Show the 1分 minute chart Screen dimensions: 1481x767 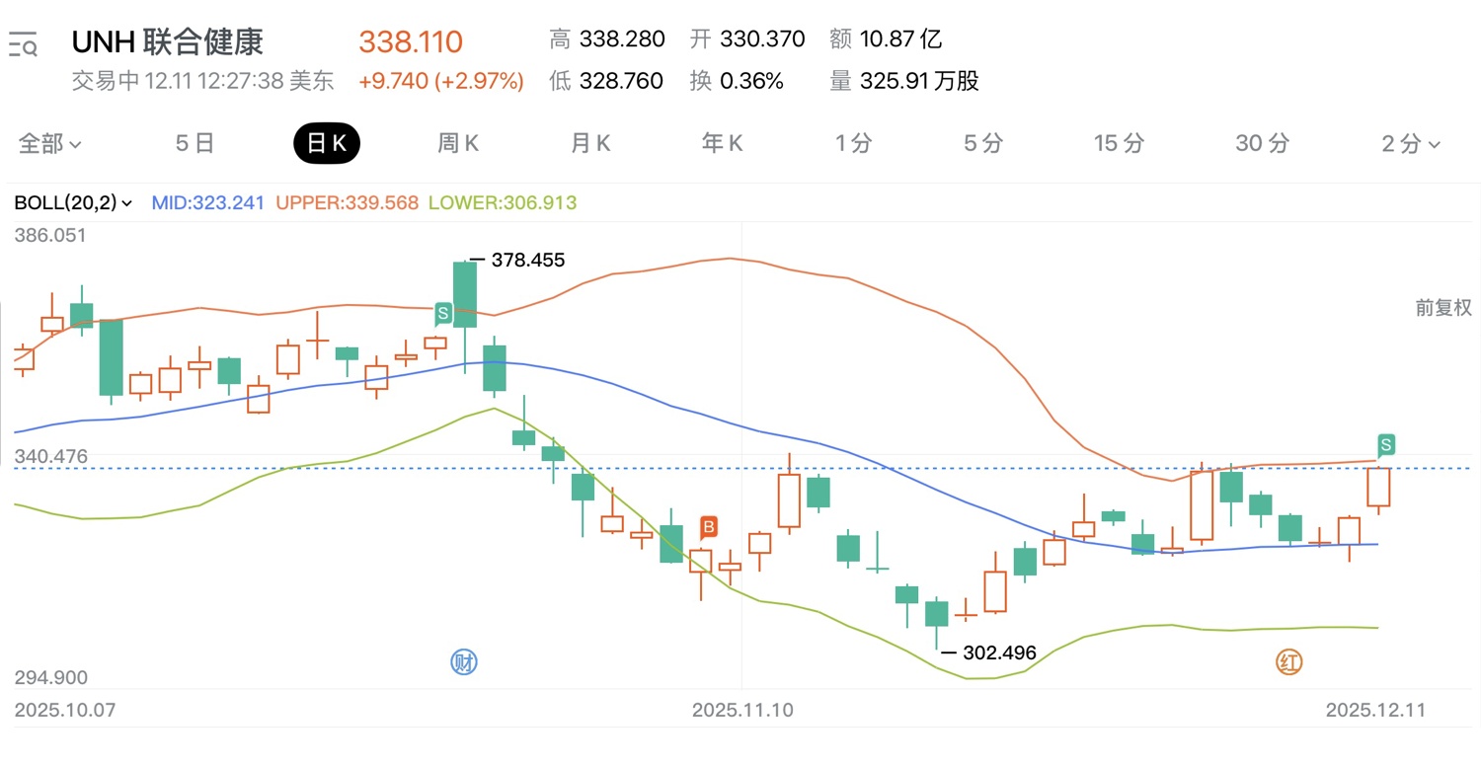pyautogui.click(x=853, y=144)
